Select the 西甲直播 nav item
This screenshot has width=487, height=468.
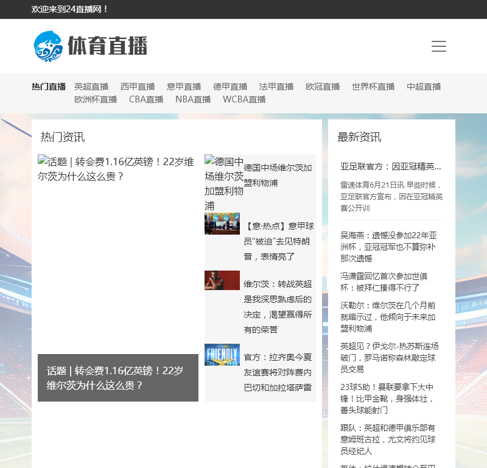click(x=138, y=87)
